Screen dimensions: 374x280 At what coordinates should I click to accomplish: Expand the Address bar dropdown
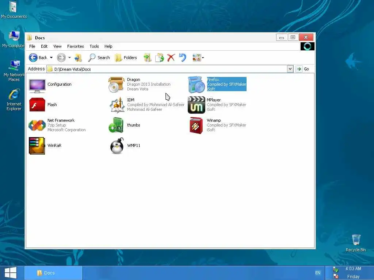pos(290,69)
